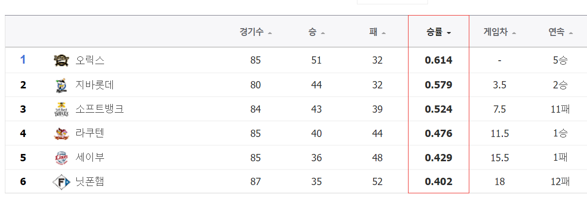Toggle the 승률 descending sort arrow

[x=448, y=33]
